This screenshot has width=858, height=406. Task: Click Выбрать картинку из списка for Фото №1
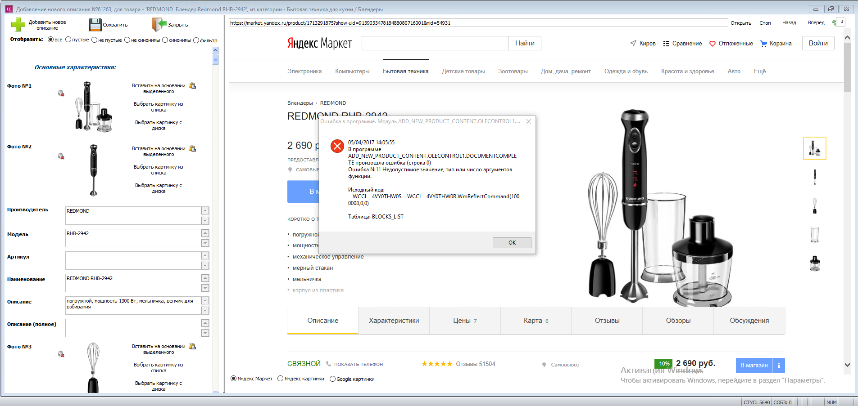coord(159,107)
